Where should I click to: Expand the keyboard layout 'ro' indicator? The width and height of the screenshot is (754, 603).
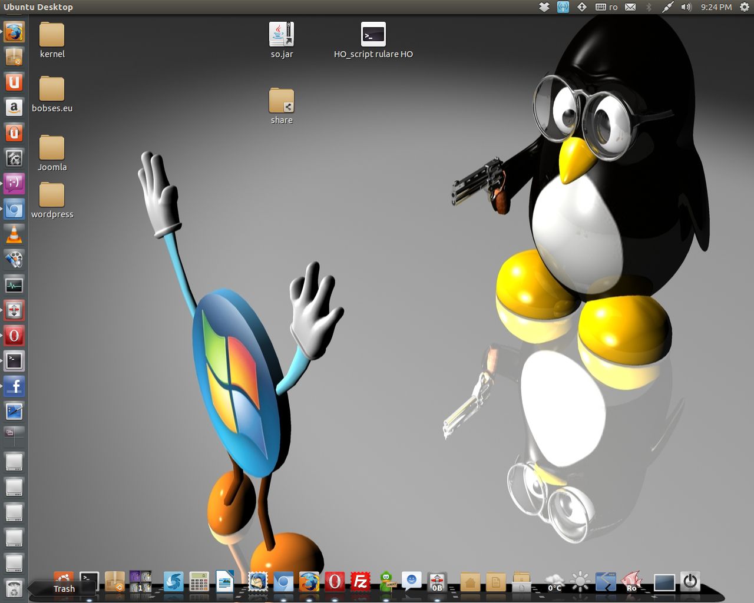(607, 7)
